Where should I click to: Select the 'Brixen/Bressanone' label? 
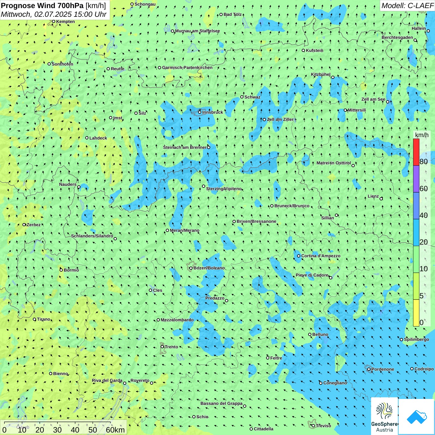point(256,221)
